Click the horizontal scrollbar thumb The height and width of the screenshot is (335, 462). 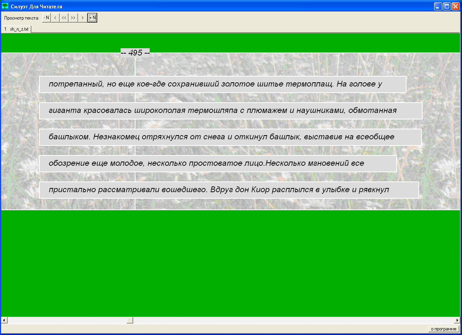(x=130, y=320)
